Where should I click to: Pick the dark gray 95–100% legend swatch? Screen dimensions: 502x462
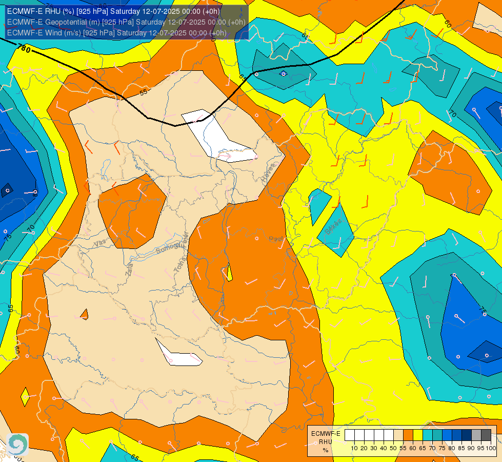tap(486, 435)
